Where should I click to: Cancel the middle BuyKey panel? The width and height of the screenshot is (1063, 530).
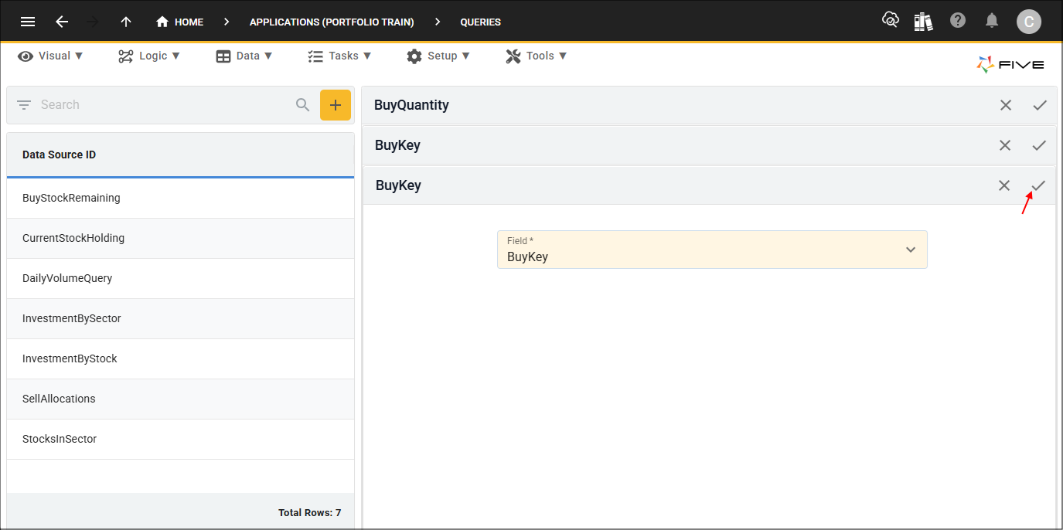click(1005, 145)
